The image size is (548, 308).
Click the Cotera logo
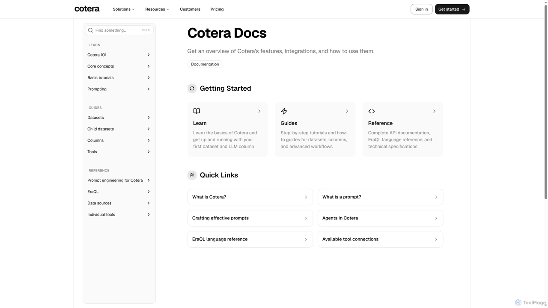pyautogui.click(x=87, y=9)
